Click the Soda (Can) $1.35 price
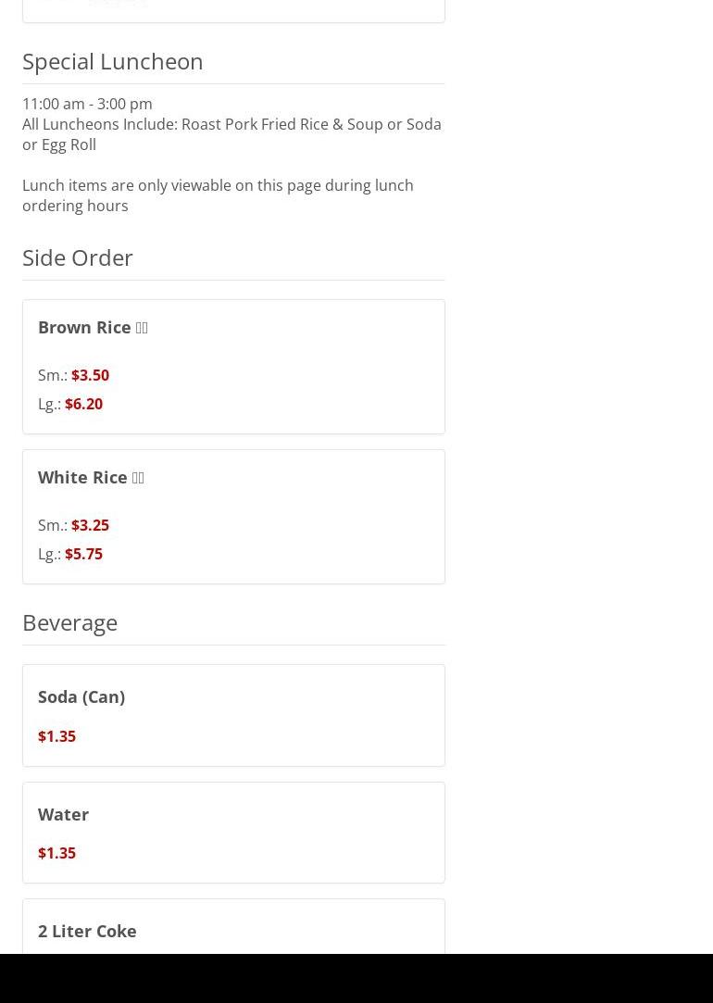This screenshot has height=1003, width=713. [x=56, y=736]
